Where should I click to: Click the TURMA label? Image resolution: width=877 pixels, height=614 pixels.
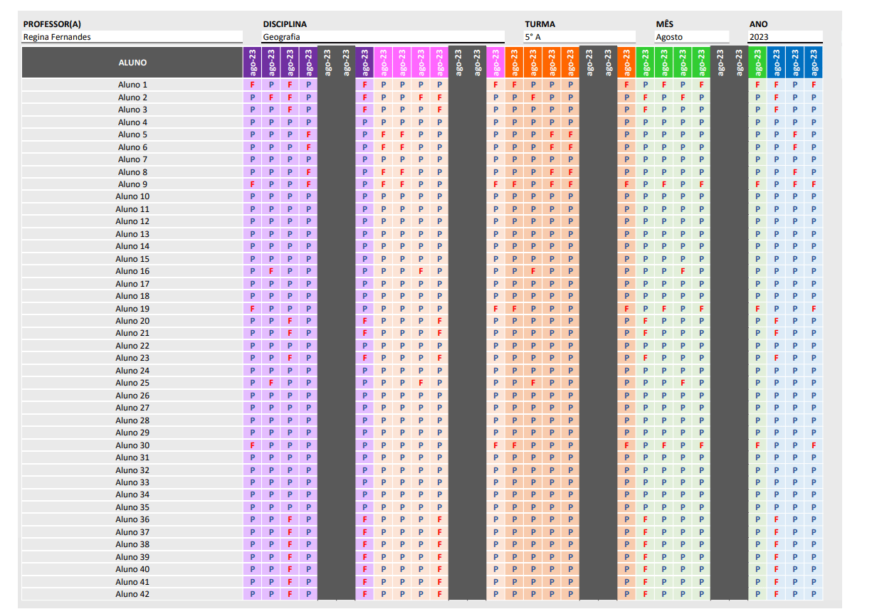[x=540, y=24]
